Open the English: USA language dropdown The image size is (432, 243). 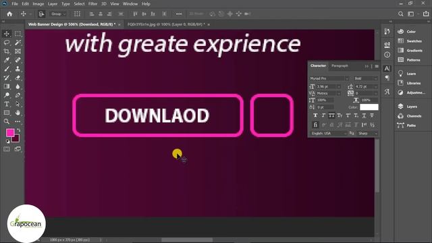[329, 134]
